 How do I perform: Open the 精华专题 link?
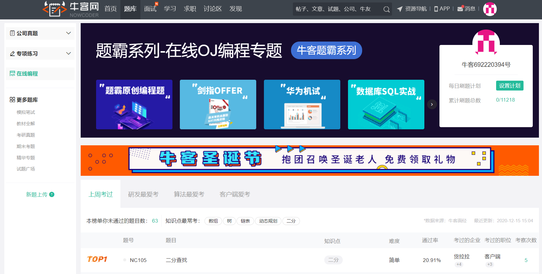pyautogui.click(x=26, y=158)
